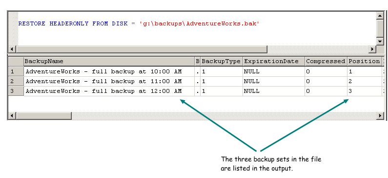The width and height of the screenshot is (388, 178).
Task: Click the 'full backup at 10:00 AM' cell
Action: pos(109,72)
